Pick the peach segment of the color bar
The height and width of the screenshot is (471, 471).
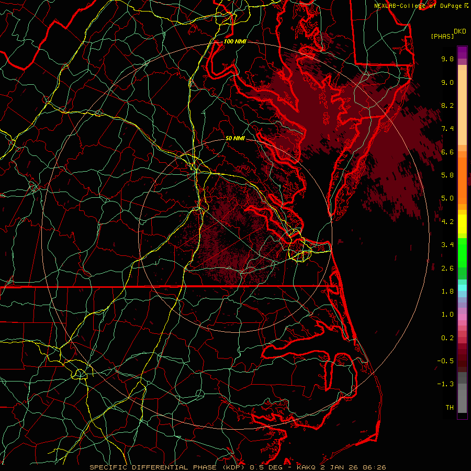(462, 107)
